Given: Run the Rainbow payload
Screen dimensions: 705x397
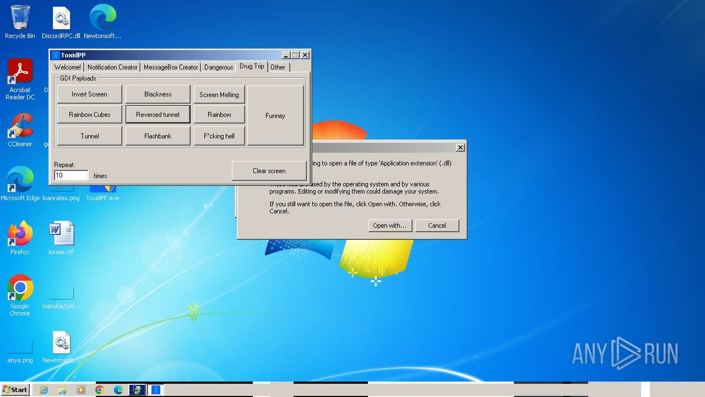Looking at the screenshot, I should [219, 115].
